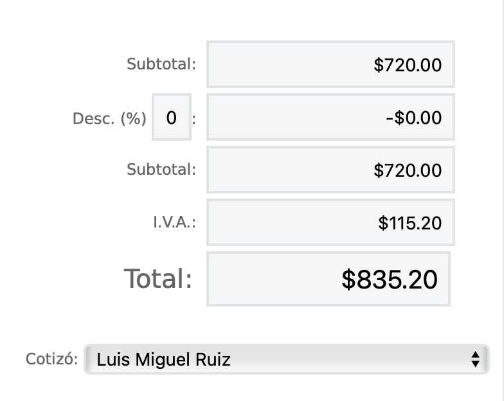Click the large Total: label
The image size is (504, 401).
157,279
